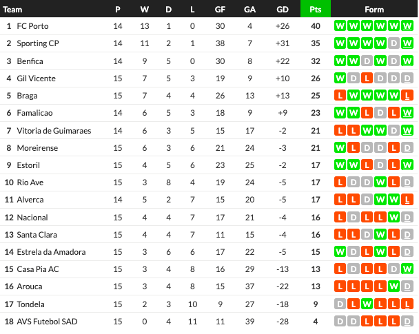Click the Form column header
The image size is (419, 334).
pyautogui.click(x=374, y=9)
